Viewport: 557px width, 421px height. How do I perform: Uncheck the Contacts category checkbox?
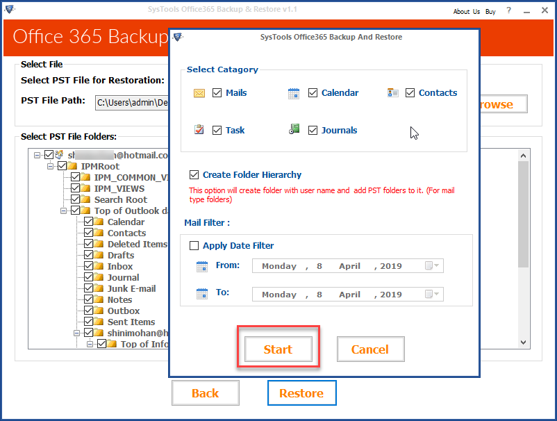[410, 92]
